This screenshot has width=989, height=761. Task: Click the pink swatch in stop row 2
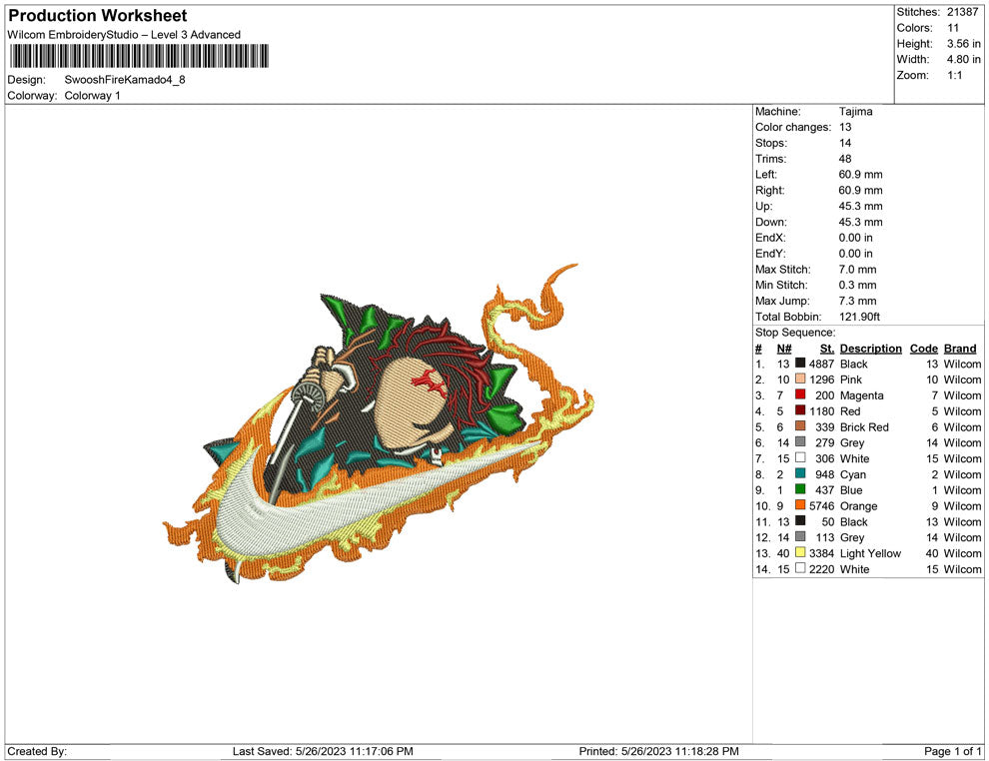[x=800, y=379]
